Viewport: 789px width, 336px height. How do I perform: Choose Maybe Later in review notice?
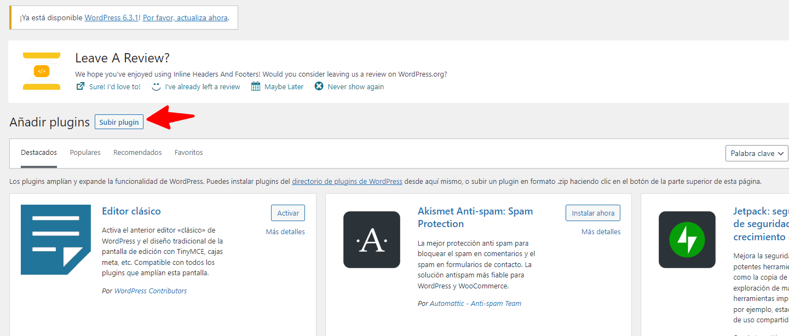[284, 86]
